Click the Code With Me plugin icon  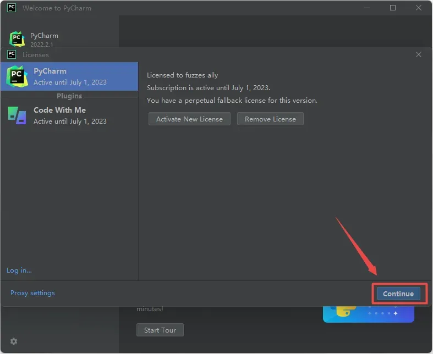[x=17, y=115]
